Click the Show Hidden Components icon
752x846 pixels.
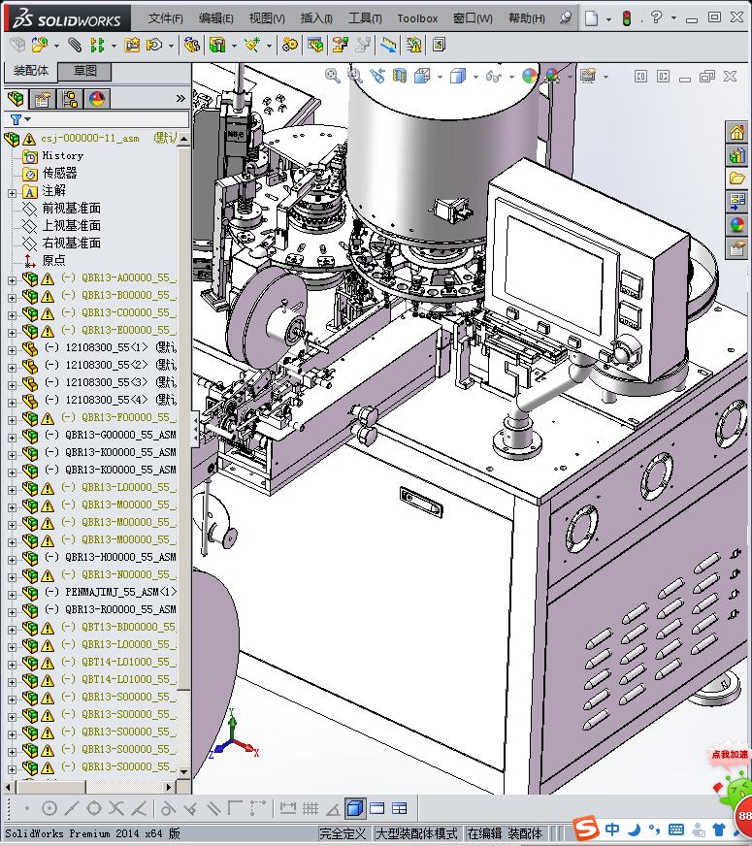[x=191, y=45]
